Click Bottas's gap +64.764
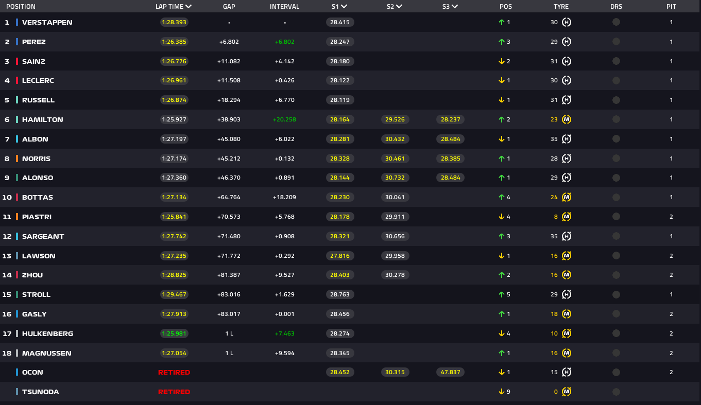This screenshot has height=405, width=701. (x=229, y=197)
